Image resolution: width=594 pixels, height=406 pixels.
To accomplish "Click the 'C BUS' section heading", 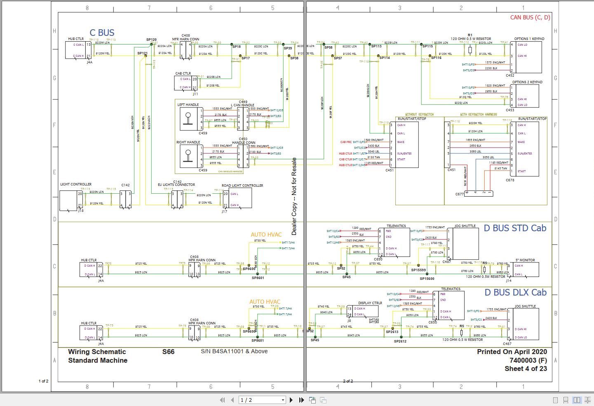I will (x=102, y=33).
